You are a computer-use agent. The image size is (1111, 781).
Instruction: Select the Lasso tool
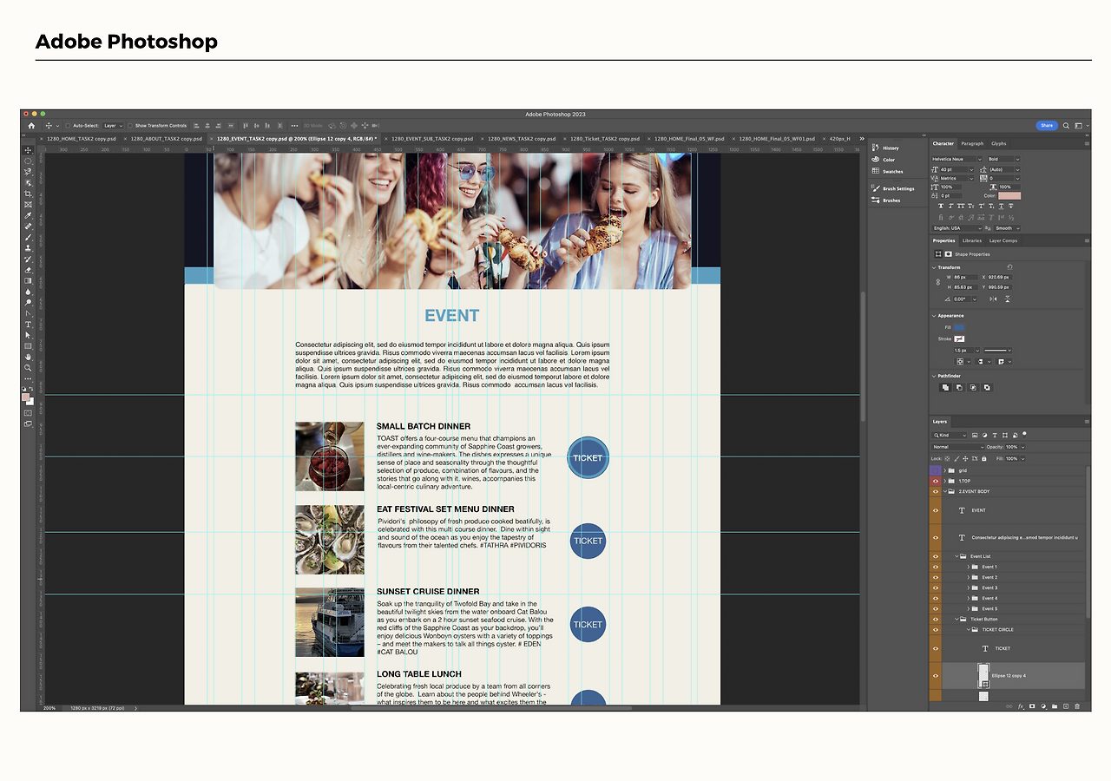tap(28, 172)
